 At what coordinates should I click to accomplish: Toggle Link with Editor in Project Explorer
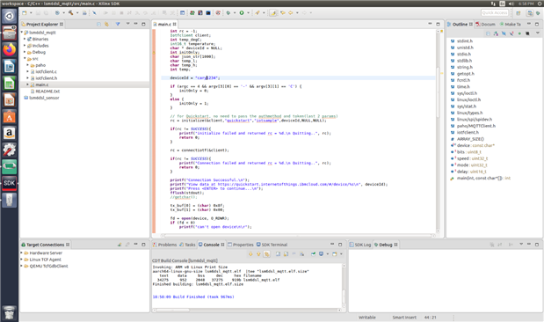coord(107,25)
